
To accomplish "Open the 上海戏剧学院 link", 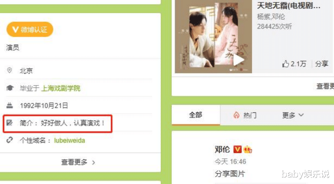I will 61,88.
